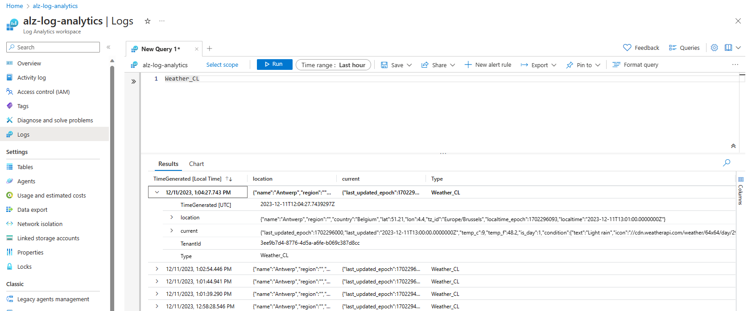752x311 pixels.
Task: Open the Share dropdown
Action: pyautogui.click(x=438, y=65)
